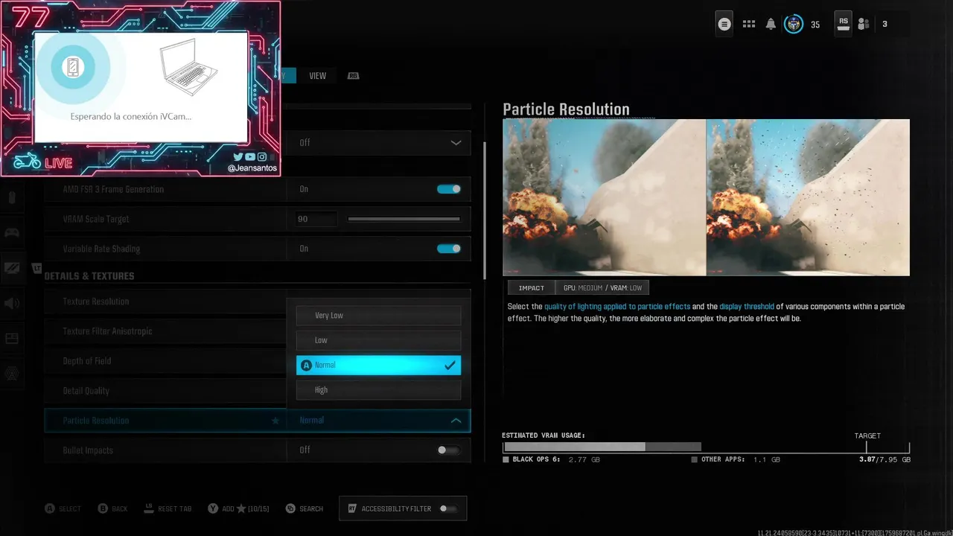Click the 3.87/7.95 GB VRAM total
Viewport: 953px width, 536px height.
click(885, 460)
